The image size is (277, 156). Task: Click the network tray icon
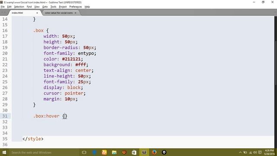click(x=250, y=152)
